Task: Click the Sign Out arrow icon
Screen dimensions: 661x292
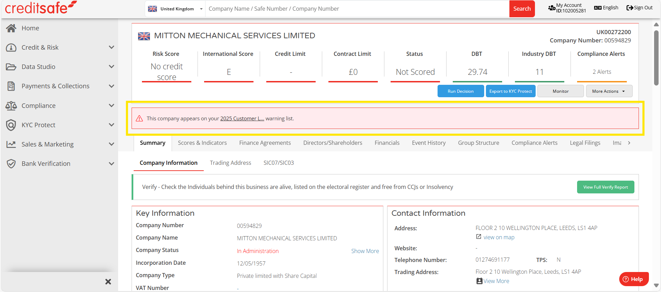Action: [630, 8]
